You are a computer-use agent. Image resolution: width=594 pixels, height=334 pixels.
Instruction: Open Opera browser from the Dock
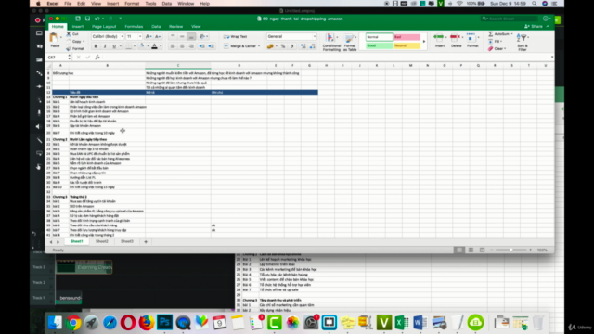tap(128, 322)
